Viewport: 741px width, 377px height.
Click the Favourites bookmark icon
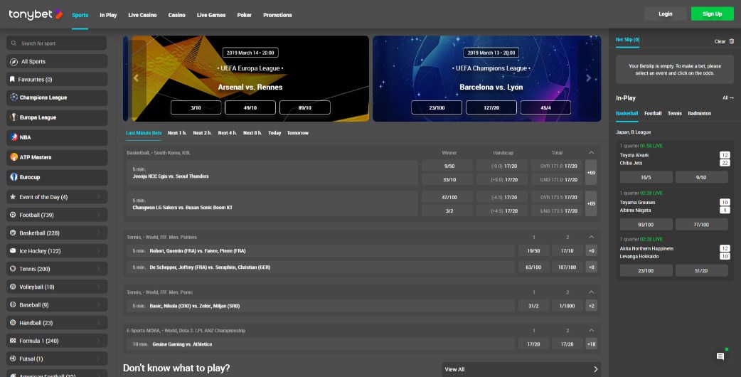click(12, 80)
